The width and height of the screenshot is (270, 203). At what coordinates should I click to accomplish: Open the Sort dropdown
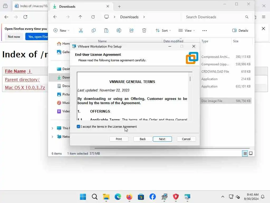(x=163, y=31)
